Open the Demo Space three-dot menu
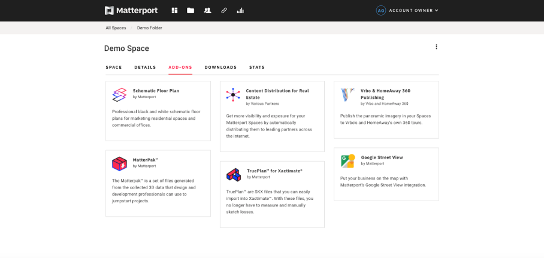 [x=436, y=47]
